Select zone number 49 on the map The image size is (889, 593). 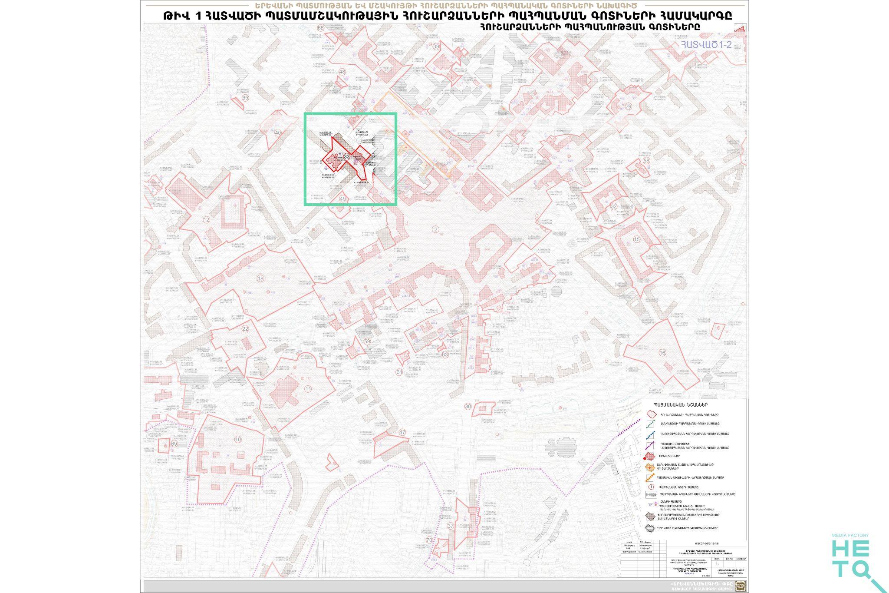point(343,199)
